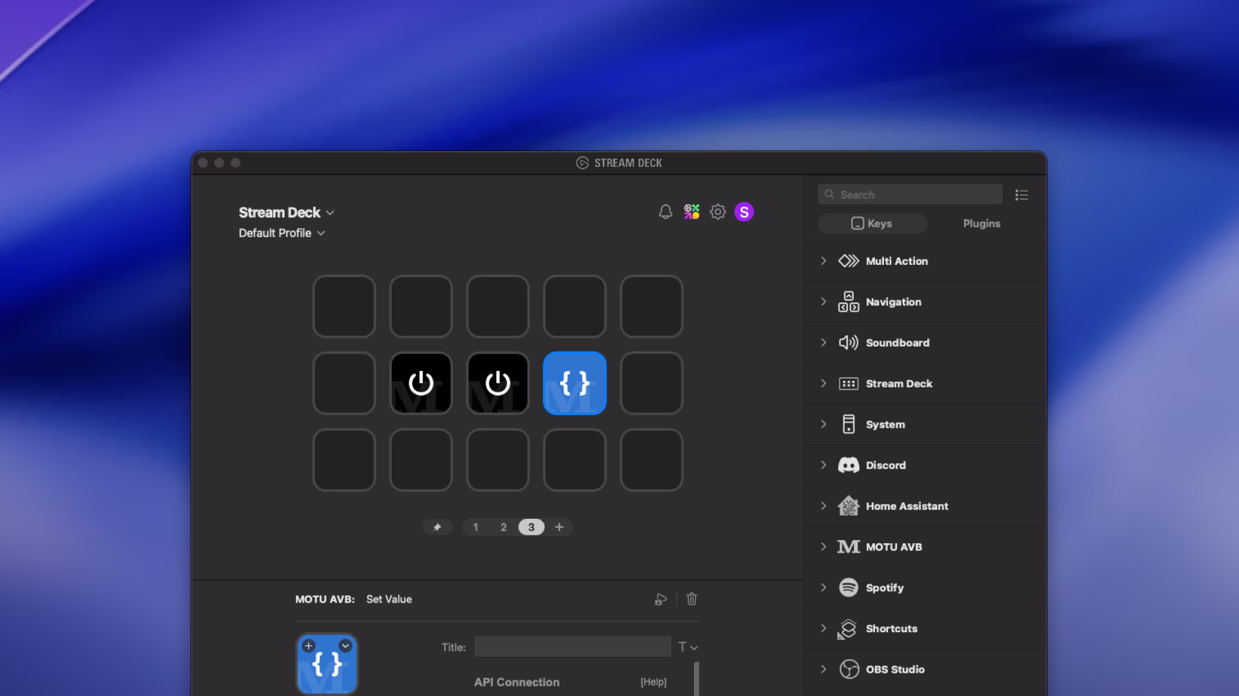Select the blank key right of Set Value key
Image resolution: width=1239 pixels, height=696 pixels.
651,383
